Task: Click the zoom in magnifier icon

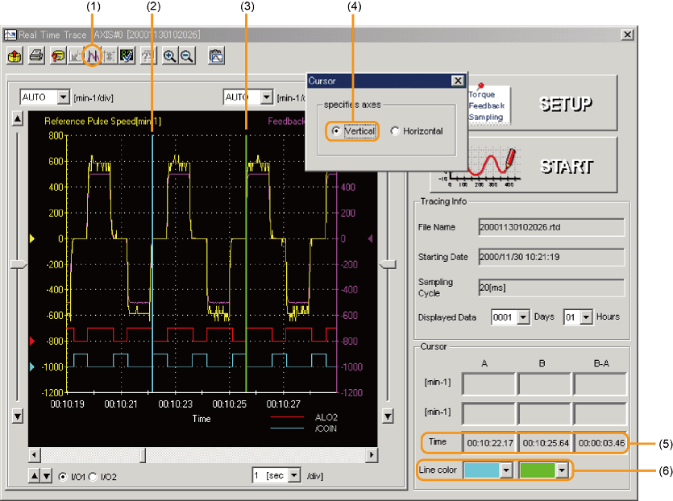Action: coord(170,56)
